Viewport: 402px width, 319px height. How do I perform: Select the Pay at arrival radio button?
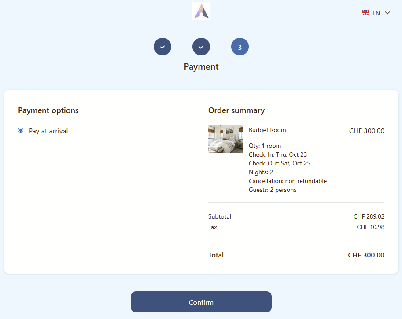click(x=21, y=131)
